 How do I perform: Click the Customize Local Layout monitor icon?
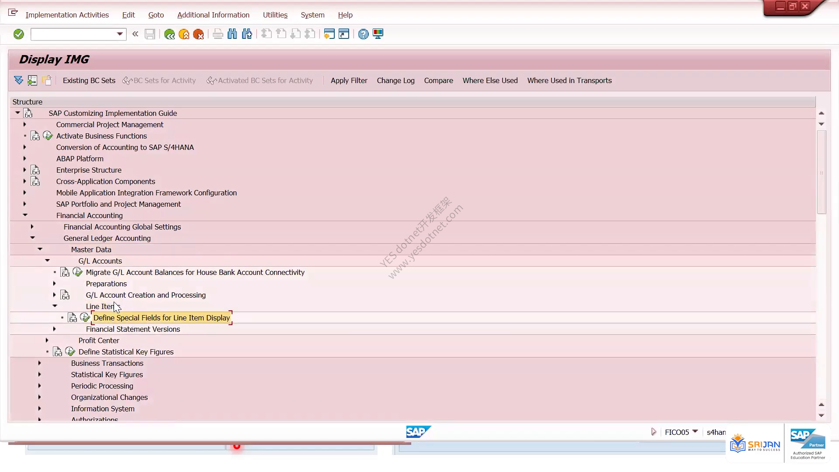click(378, 34)
